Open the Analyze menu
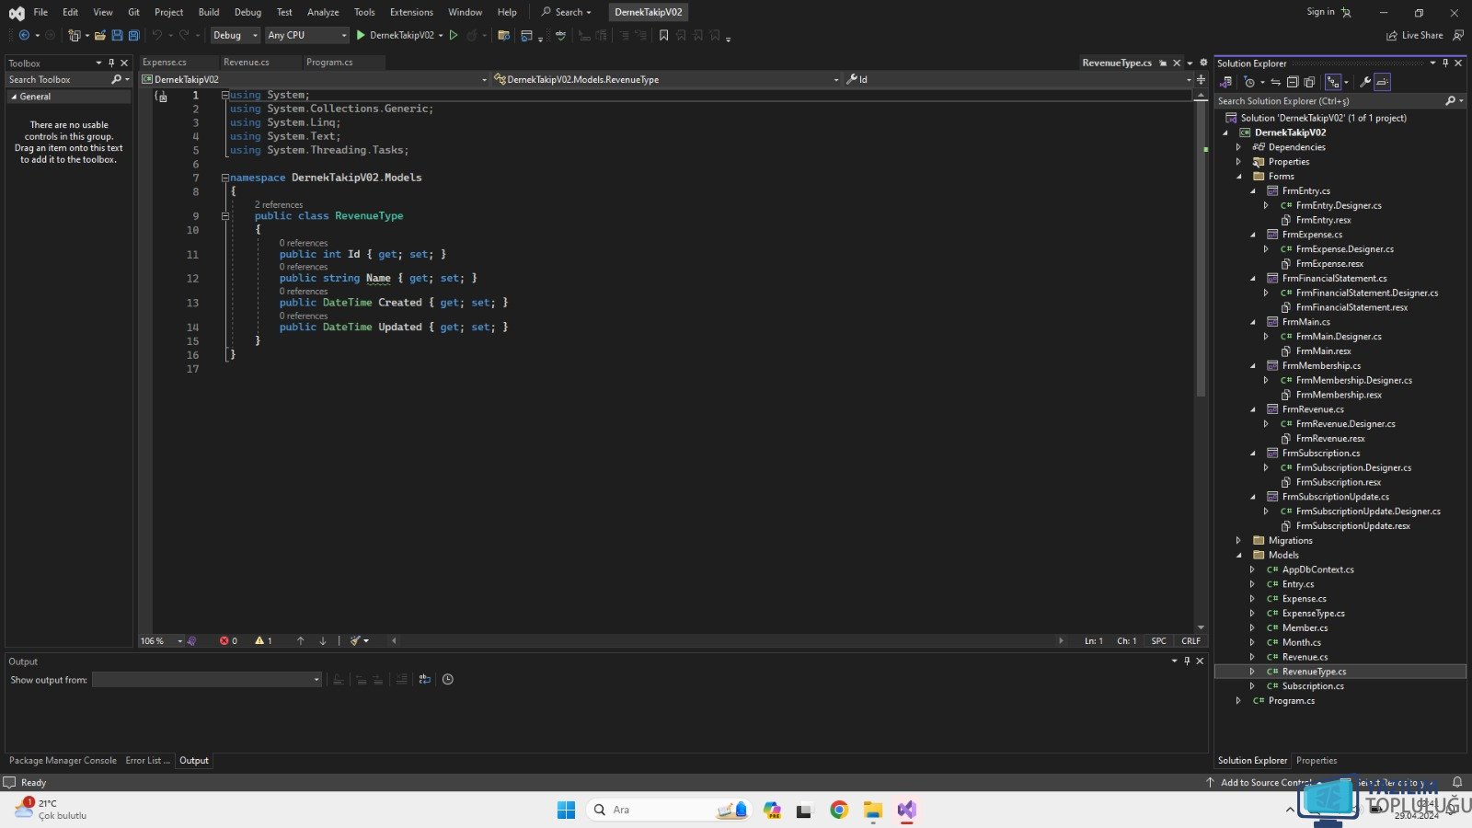Screen dimensions: 1472x828 pyautogui.click(x=323, y=12)
